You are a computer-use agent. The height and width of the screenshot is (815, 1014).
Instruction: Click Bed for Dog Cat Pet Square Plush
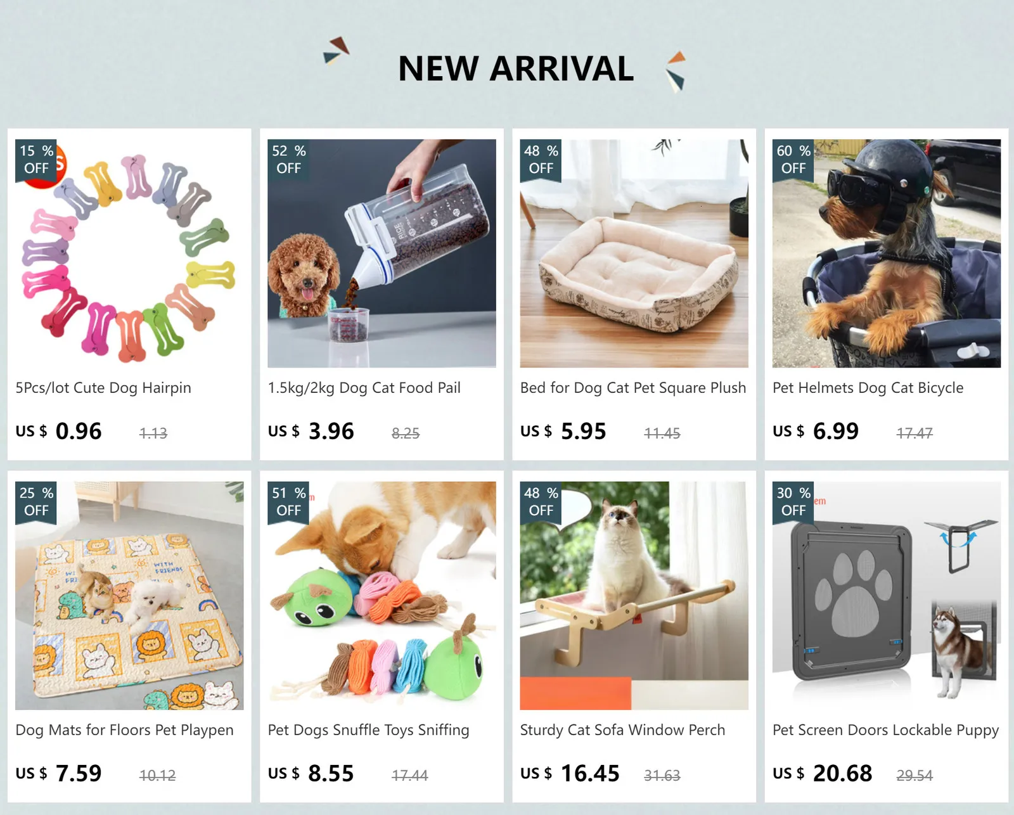633,388
